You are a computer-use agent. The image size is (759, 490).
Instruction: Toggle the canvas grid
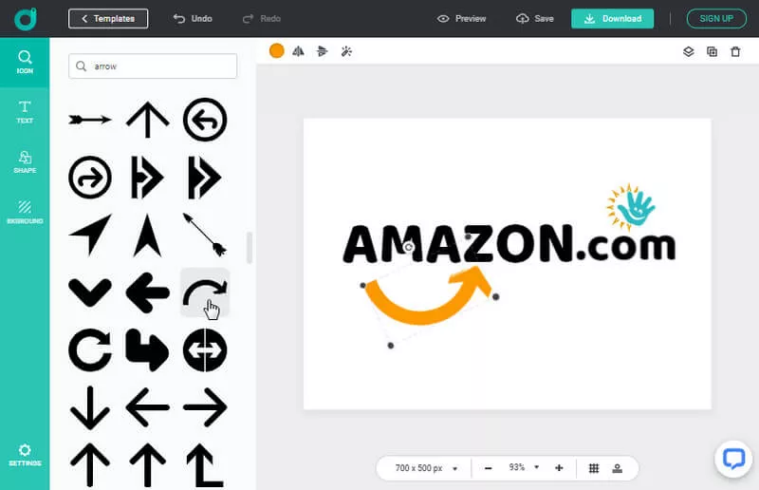pyautogui.click(x=594, y=468)
